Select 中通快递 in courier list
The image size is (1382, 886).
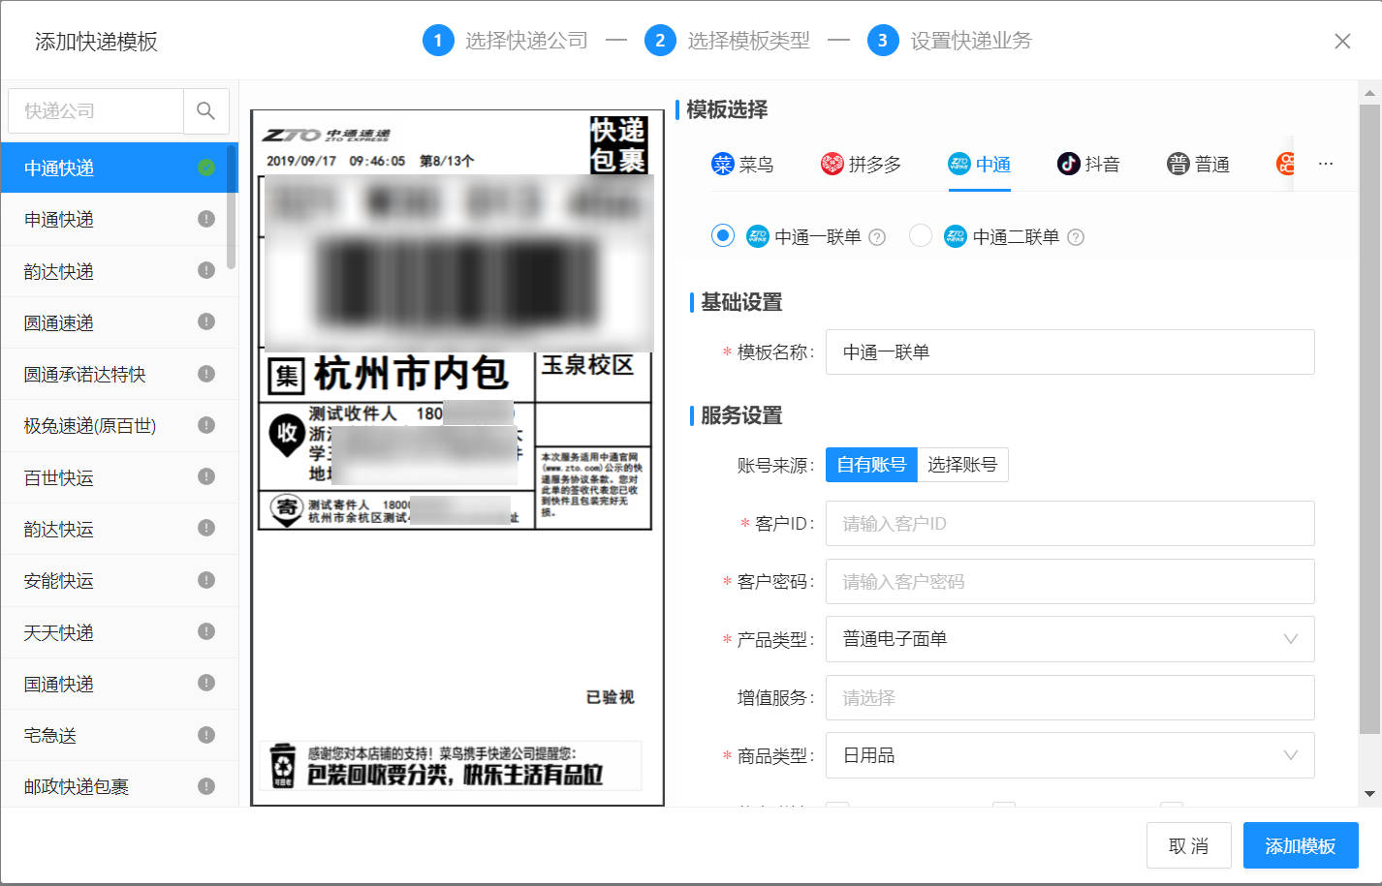click(119, 168)
